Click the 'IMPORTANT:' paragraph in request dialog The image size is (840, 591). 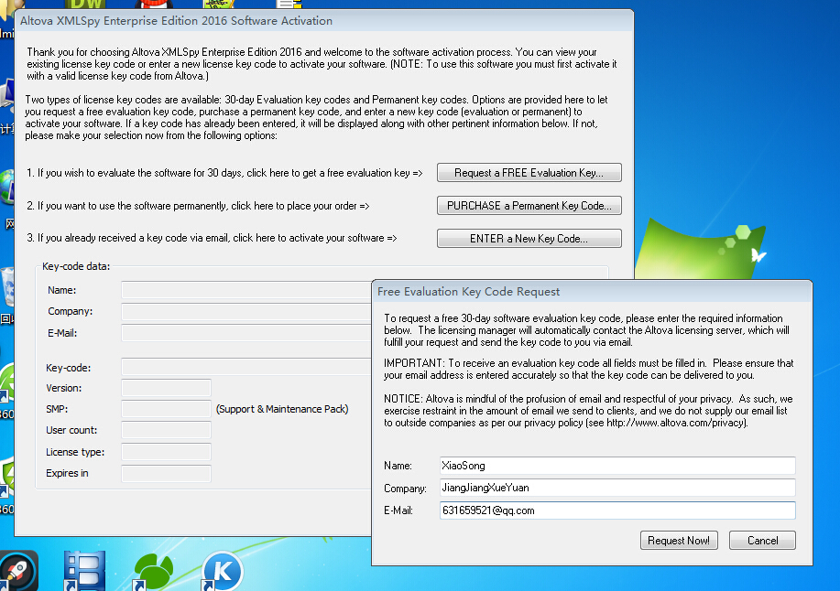(x=588, y=369)
